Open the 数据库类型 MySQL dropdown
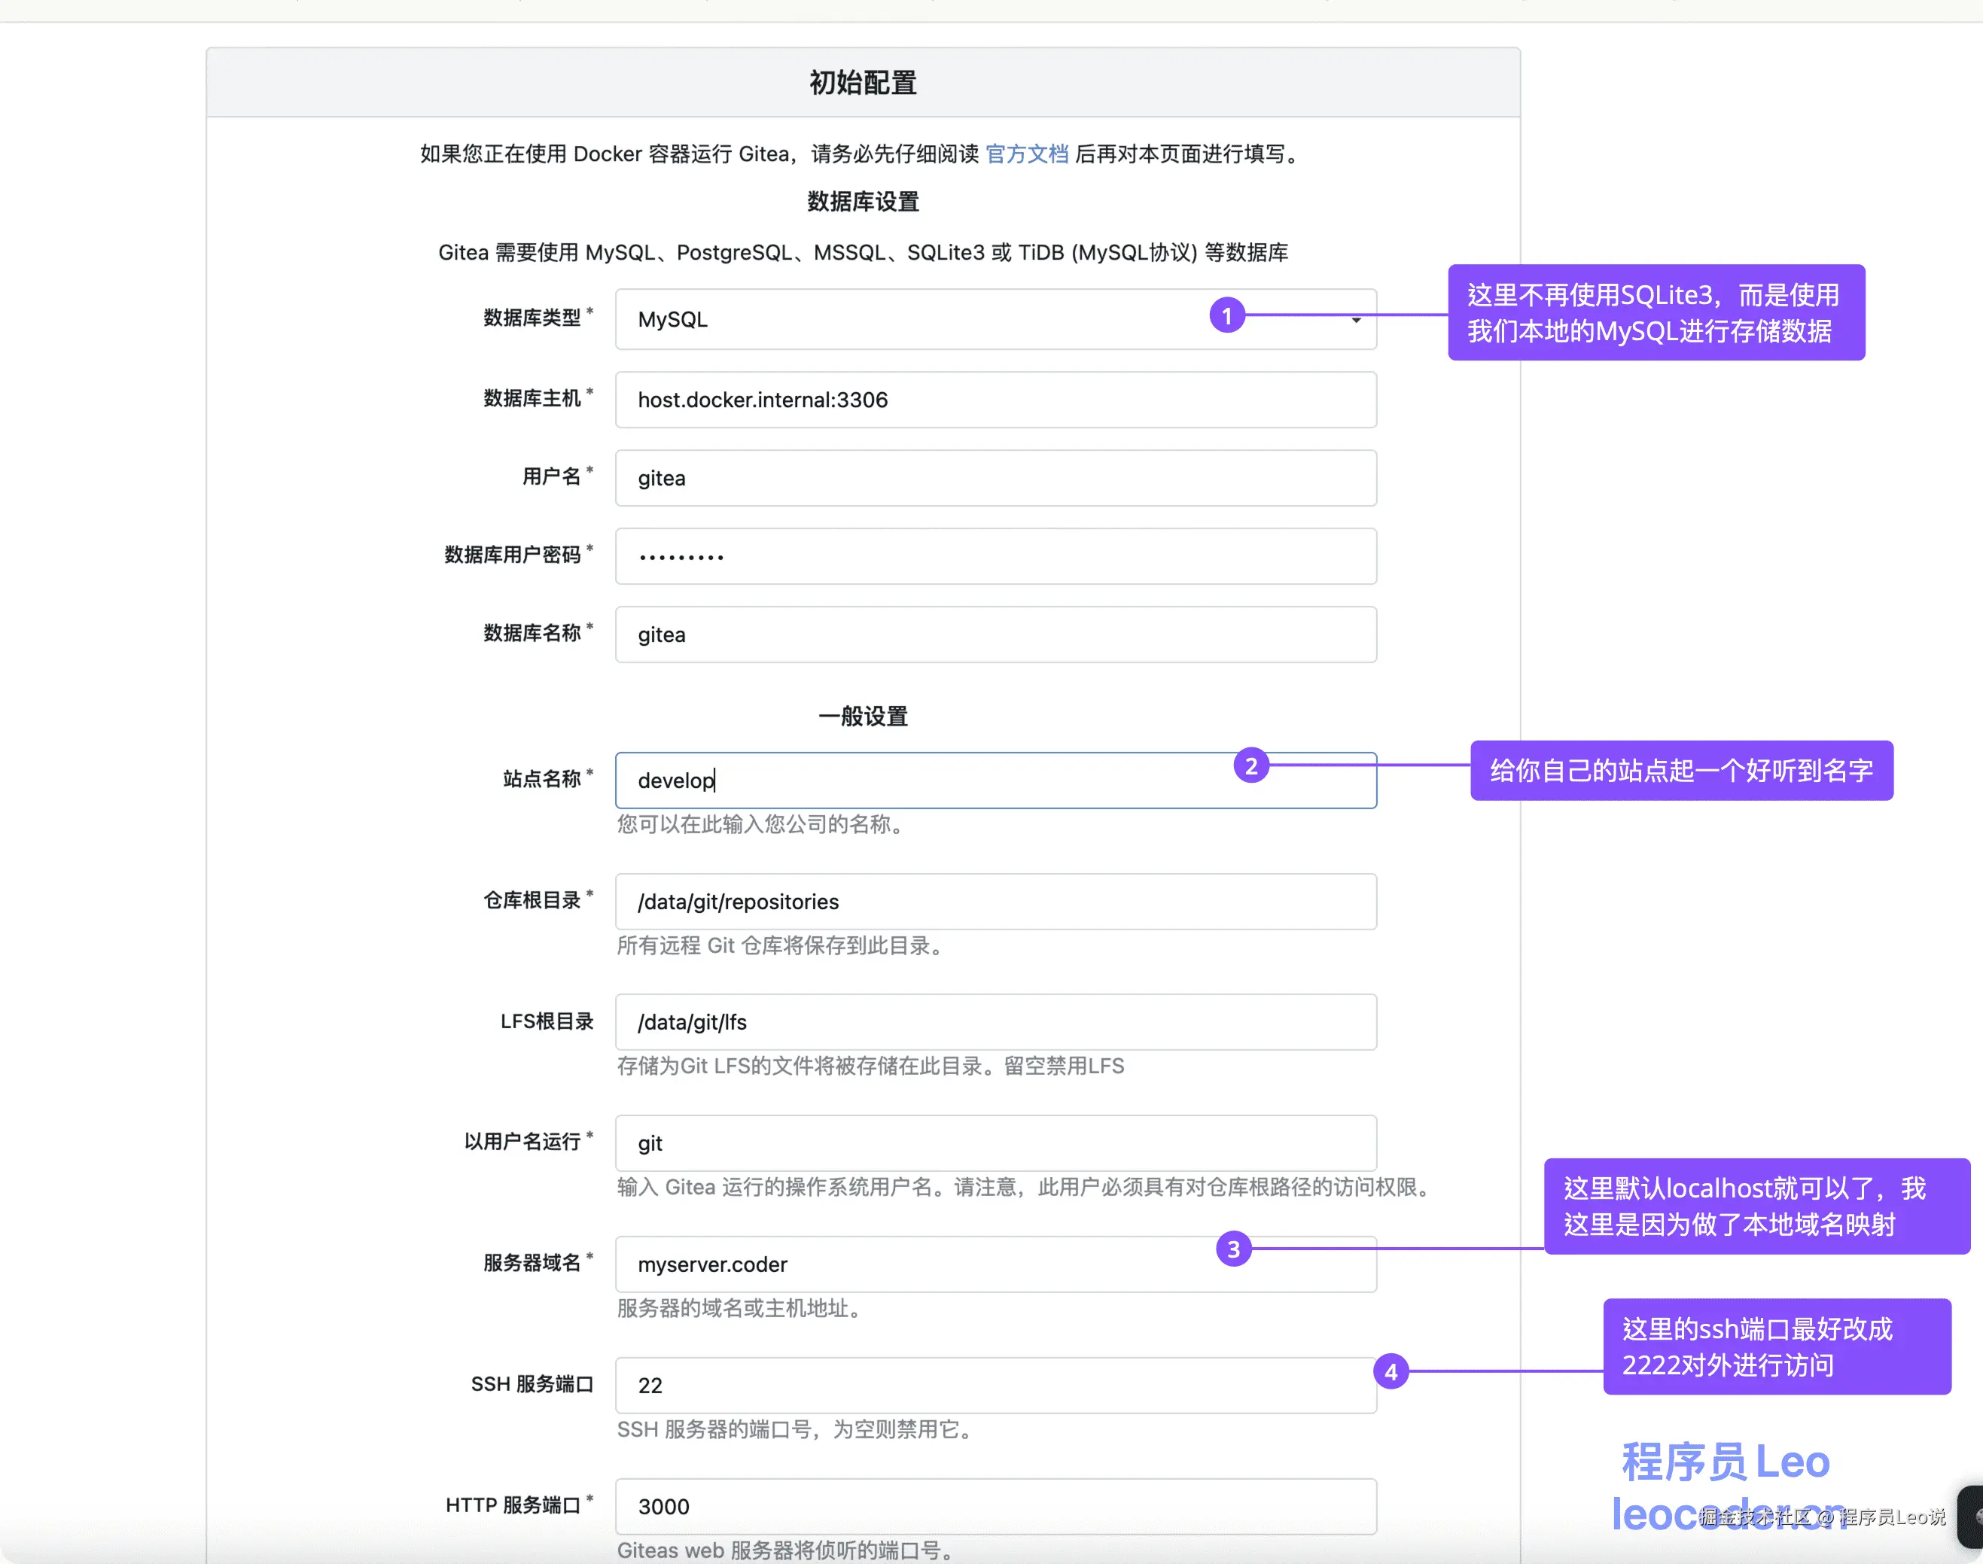This screenshot has width=1983, height=1564. (x=916, y=320)
